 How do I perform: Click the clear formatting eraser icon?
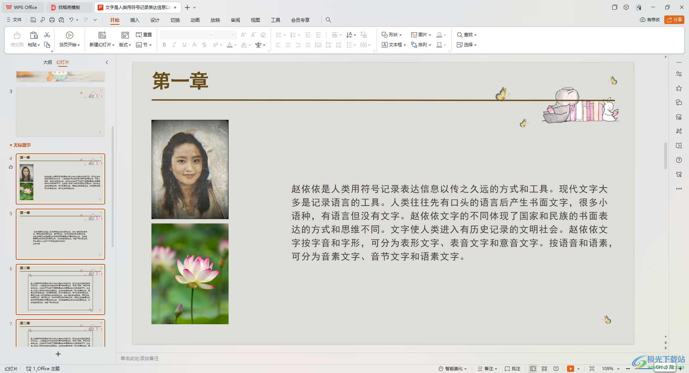(x=263, y=35)
